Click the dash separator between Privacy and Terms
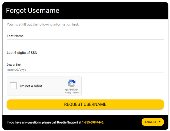The height and width of the screenshot is (131, 170). 72,93
